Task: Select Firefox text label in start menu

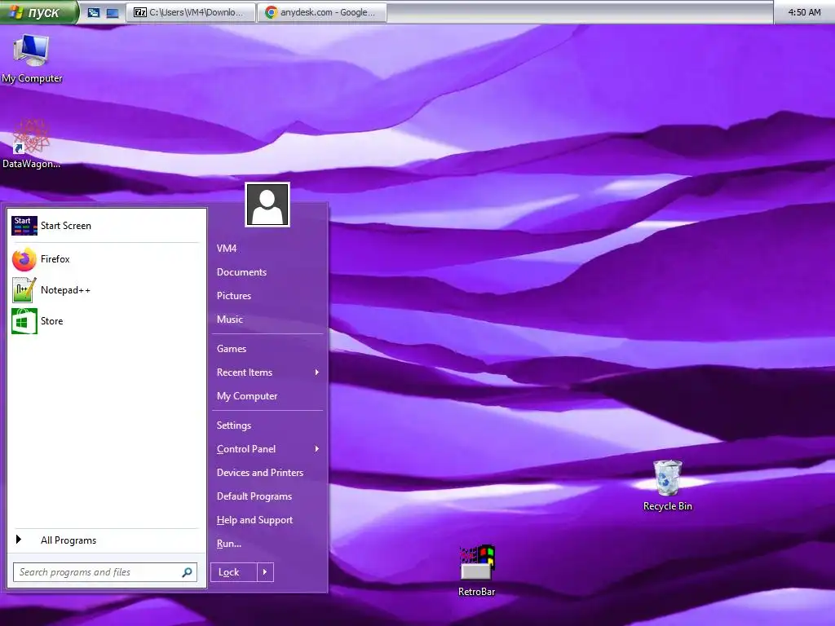Action: tap(55, 259)
